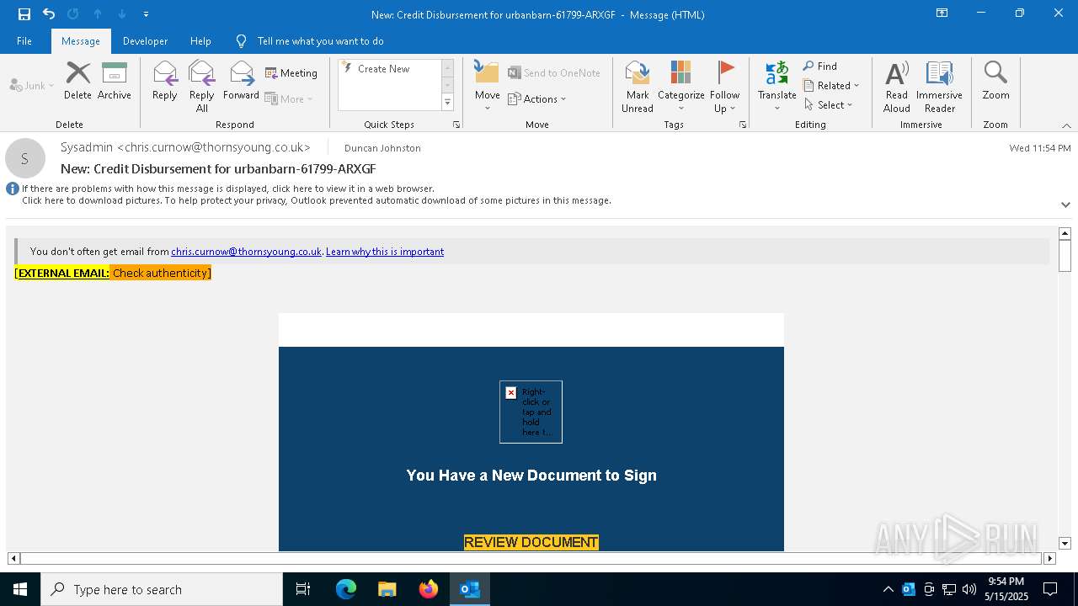Respond with a Meeting
1078x606 pixels.
291,73
